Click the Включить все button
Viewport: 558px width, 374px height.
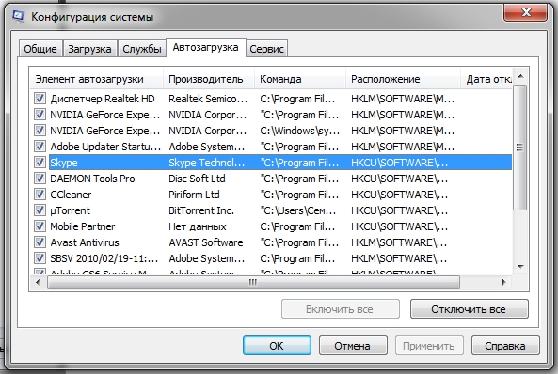tap(341, 309)
